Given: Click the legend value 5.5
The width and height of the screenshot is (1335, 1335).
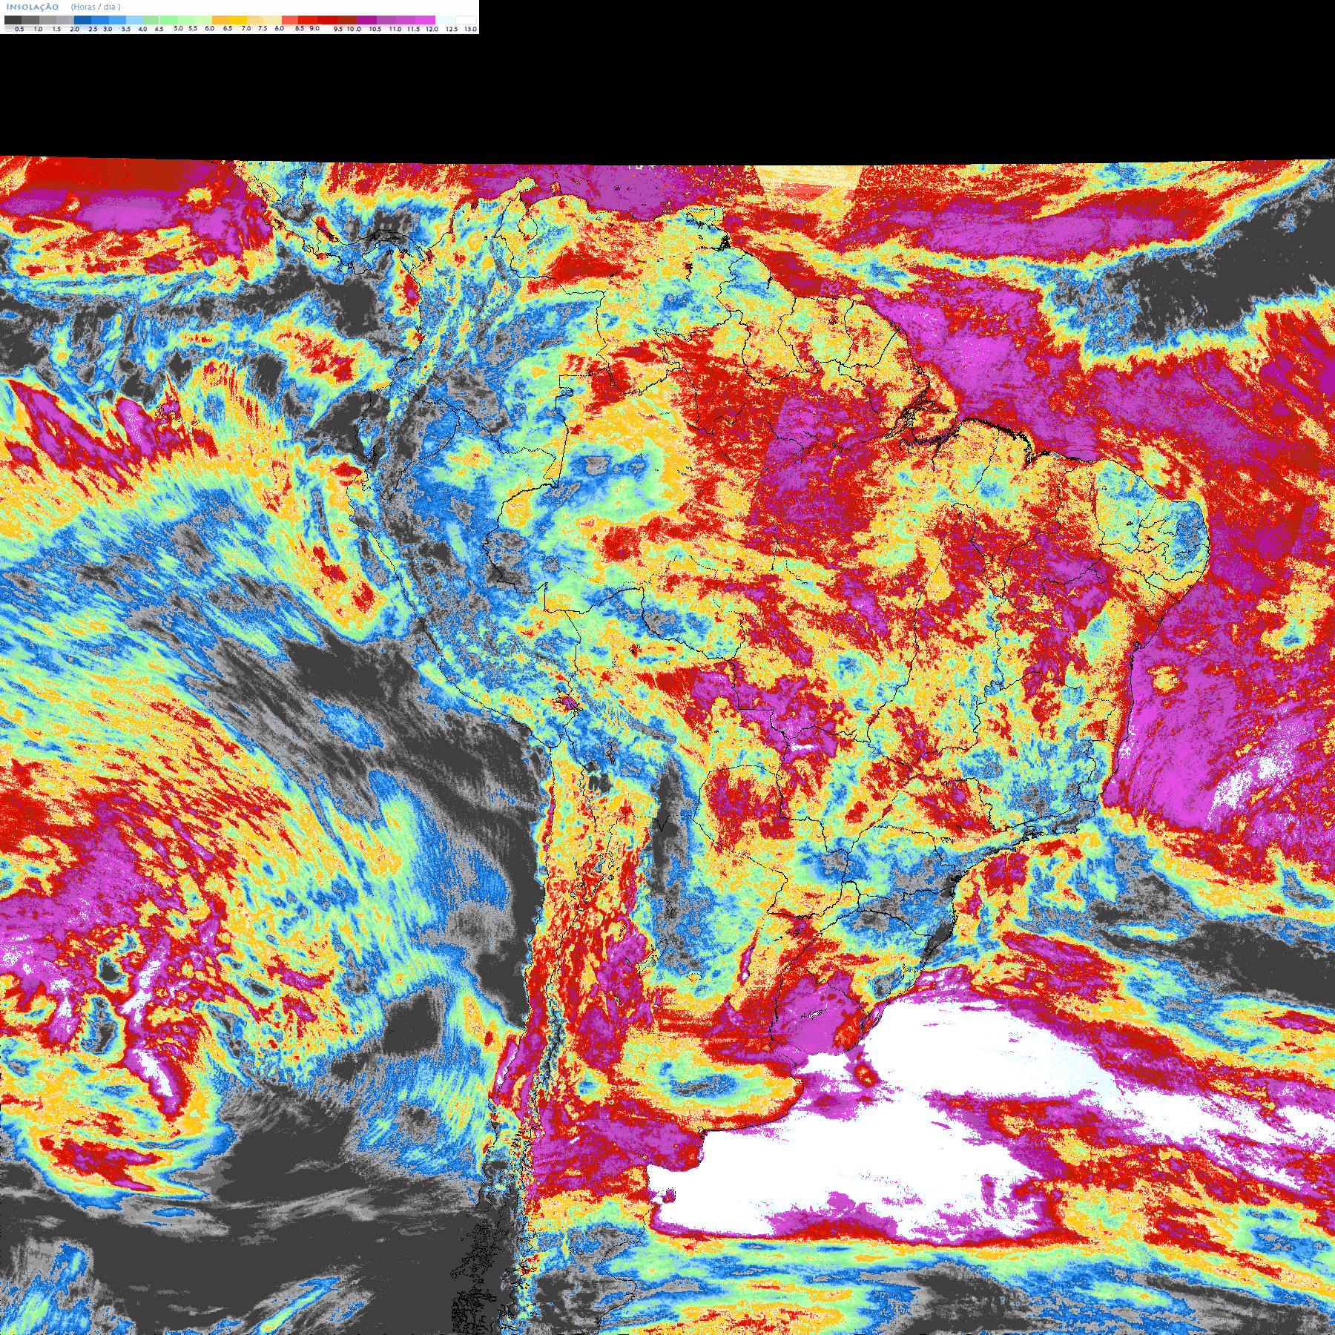Looking at the screenshot, I should click(193, 28).
